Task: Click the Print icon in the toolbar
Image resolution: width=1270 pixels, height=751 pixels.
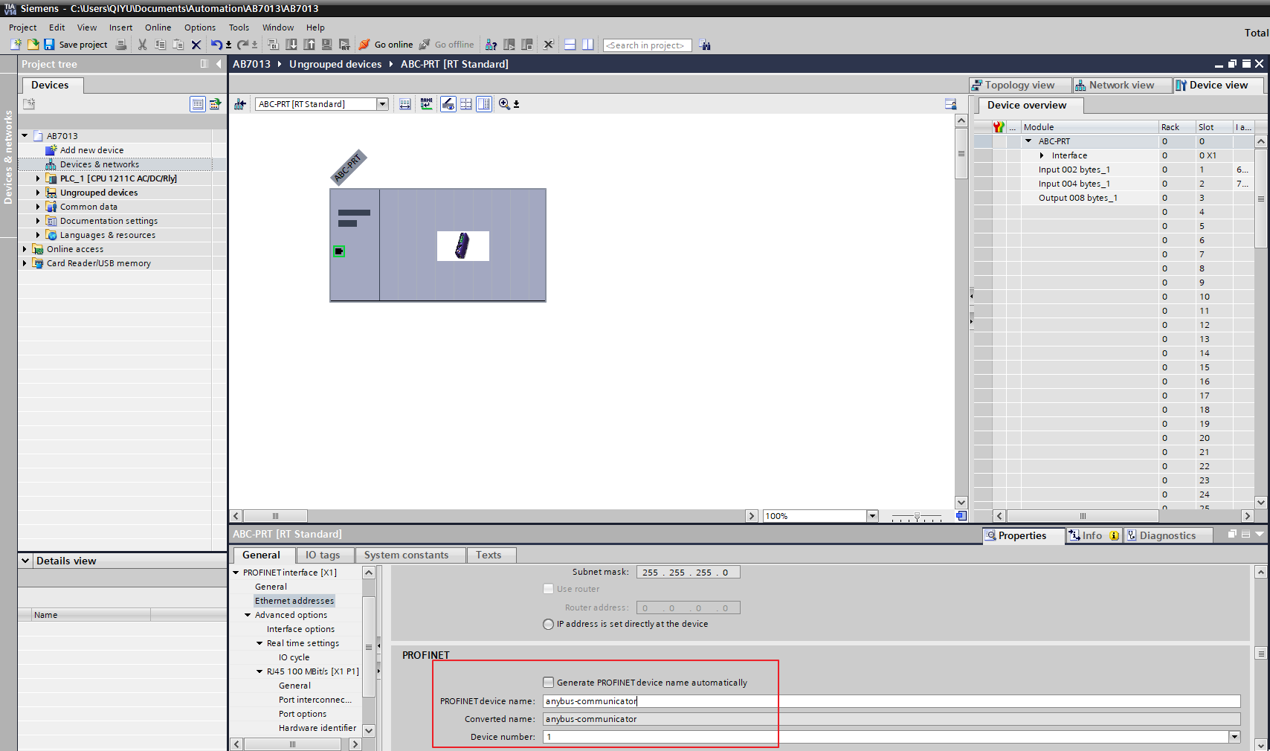Action: (121, 45)
